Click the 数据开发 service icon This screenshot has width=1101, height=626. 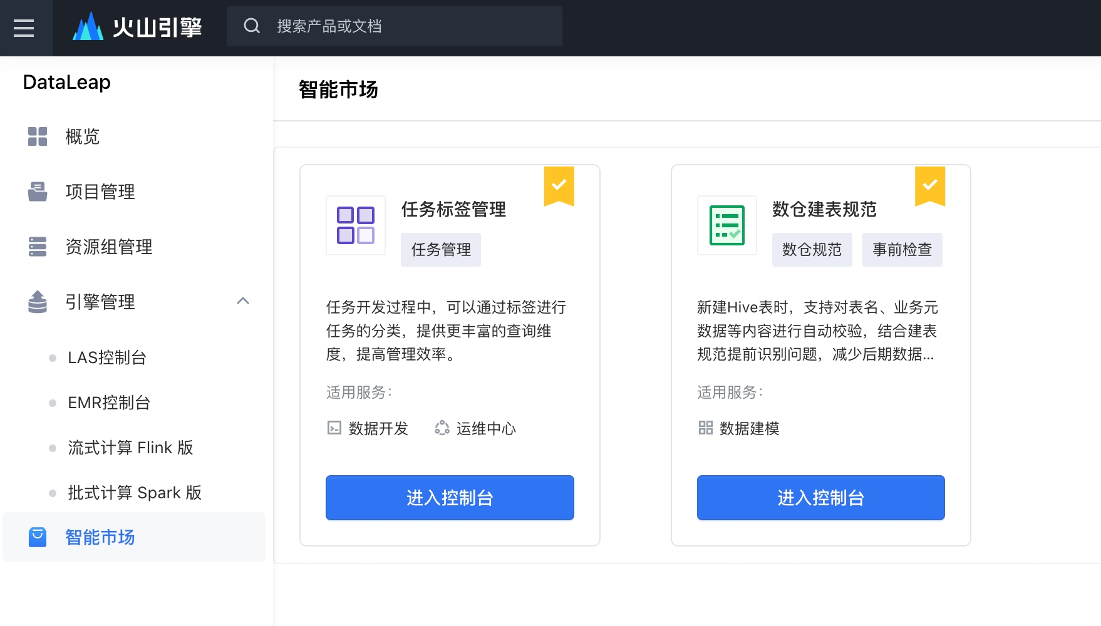pyautogui.click(x=334, y=428)
